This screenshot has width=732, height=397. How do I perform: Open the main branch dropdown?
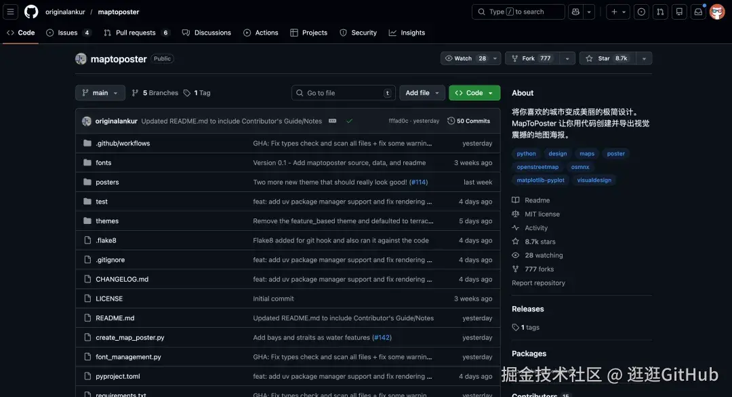(x=100, y=93)
